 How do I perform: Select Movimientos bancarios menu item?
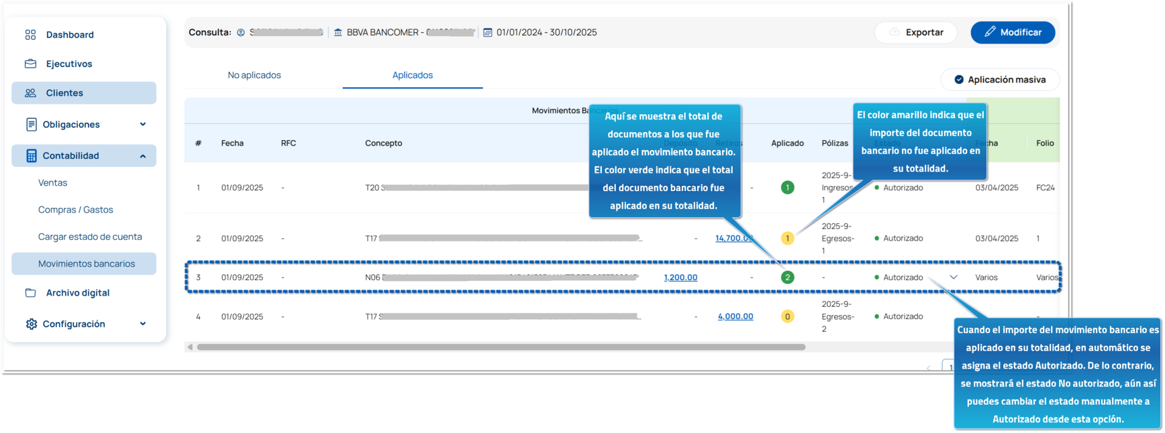pos(84,263)
